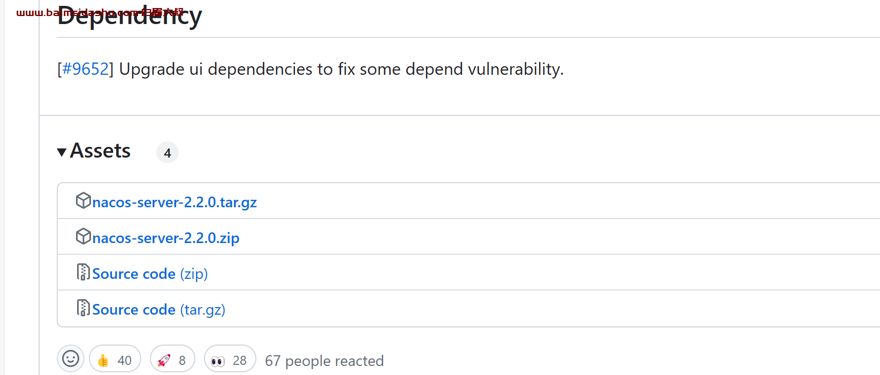Screen dimensions: 880x375
Task: Click the thumbs up emoji icon
Action: 103,361
